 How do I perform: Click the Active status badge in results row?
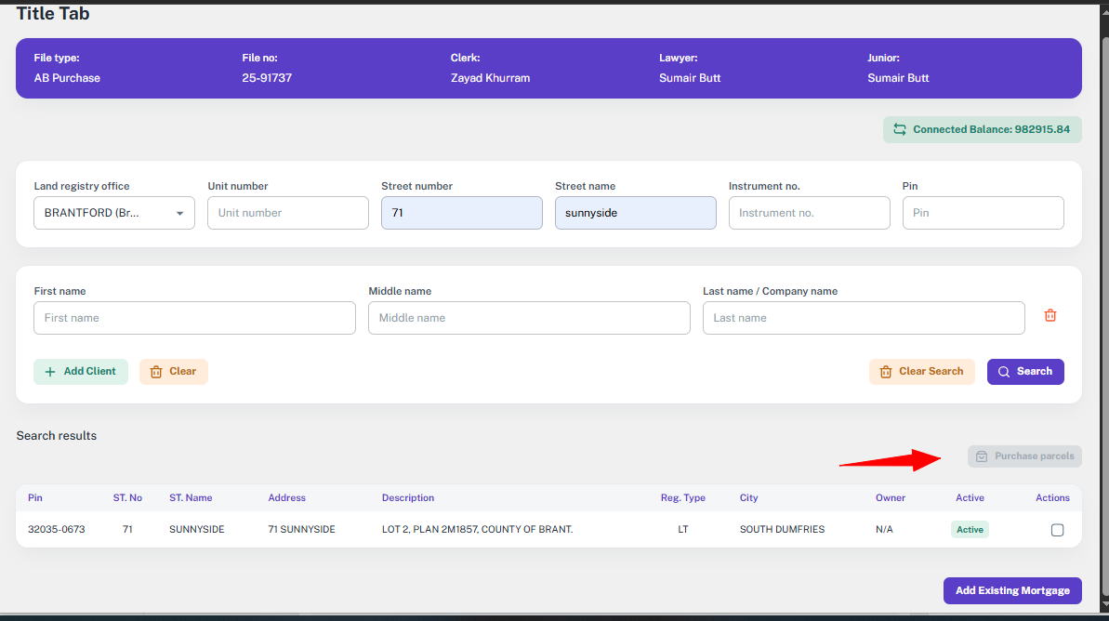tap(970, 530)
